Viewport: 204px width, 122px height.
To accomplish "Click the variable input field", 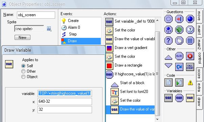I will (x=65, y=93).
